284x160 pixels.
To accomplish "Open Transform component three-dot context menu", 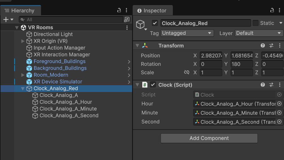I will point(280,46).
